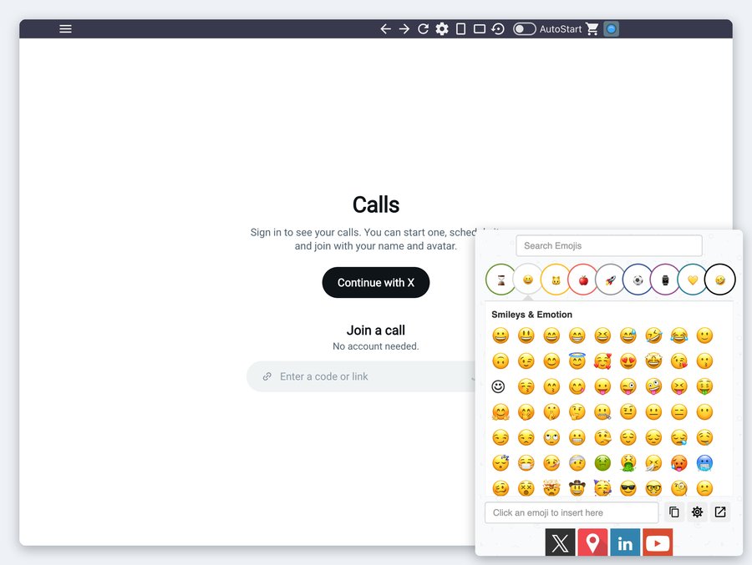Image resolution: width=752 pixels, height=565 pixels.
Task: Insert the rolling on floor laughing emoji
Action: point(653,335)
